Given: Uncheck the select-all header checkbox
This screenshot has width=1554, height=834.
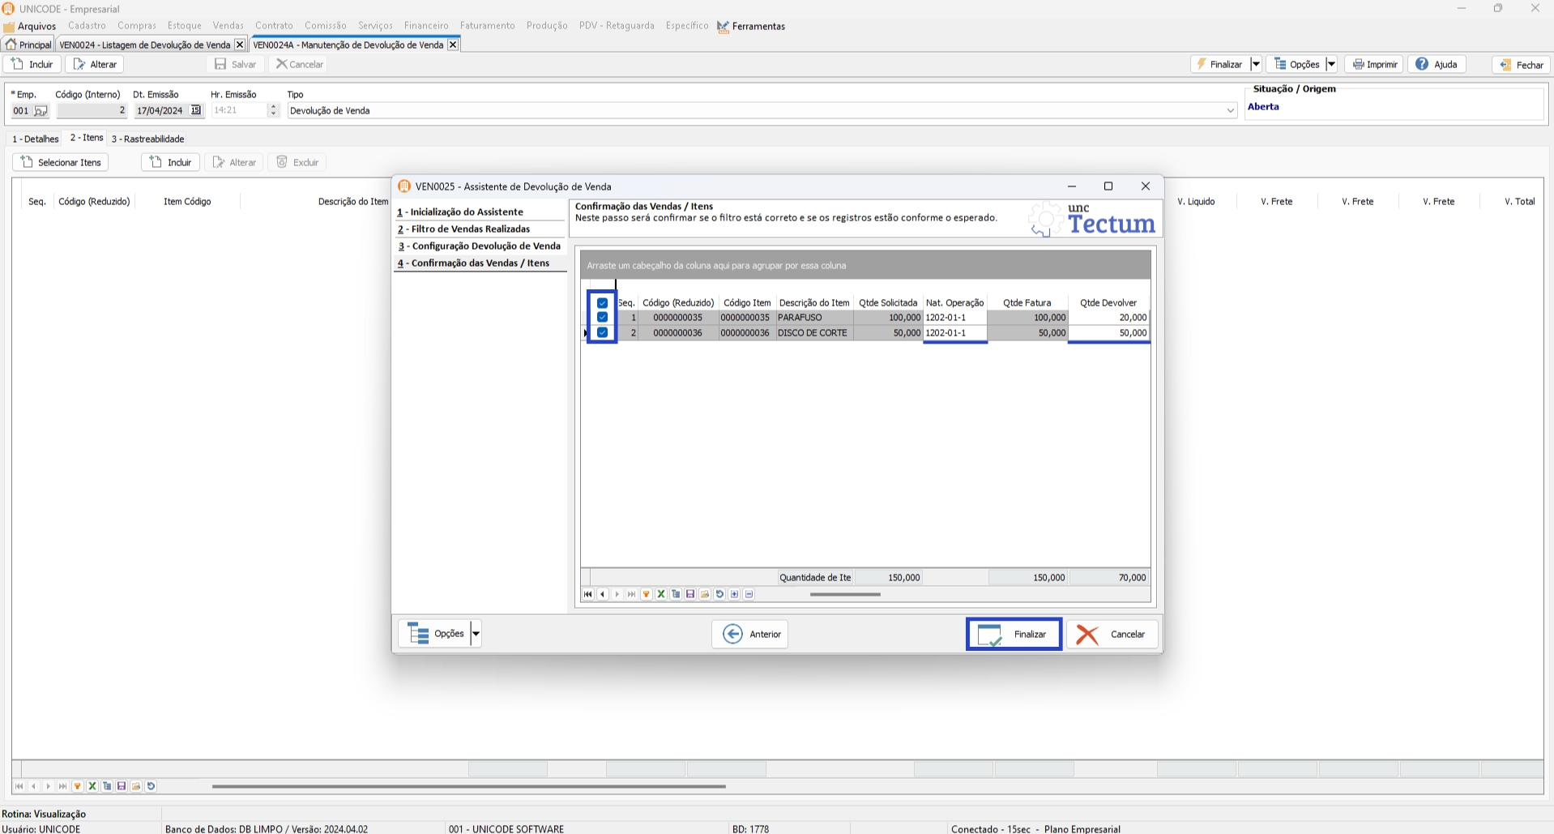Looking at the screenshot, I should (x=602, y=303).
